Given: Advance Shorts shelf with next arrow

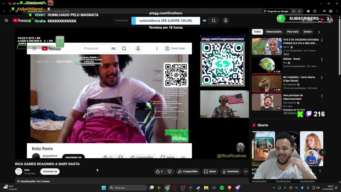Looking at the screenshot, I should pyautogui.click(x=322, y=153).
